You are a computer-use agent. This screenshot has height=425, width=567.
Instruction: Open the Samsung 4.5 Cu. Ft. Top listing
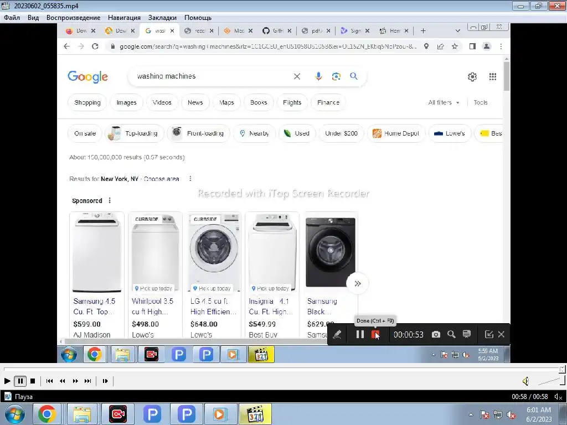[94, 306]
